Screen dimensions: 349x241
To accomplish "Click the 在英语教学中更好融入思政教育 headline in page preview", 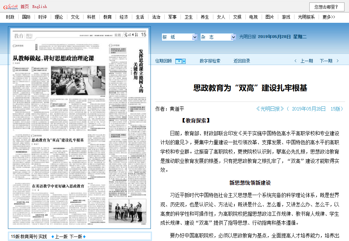I will click(x=58, y=186).
